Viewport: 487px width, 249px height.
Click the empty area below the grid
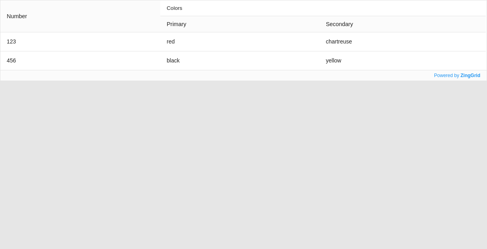pos(243,166)
